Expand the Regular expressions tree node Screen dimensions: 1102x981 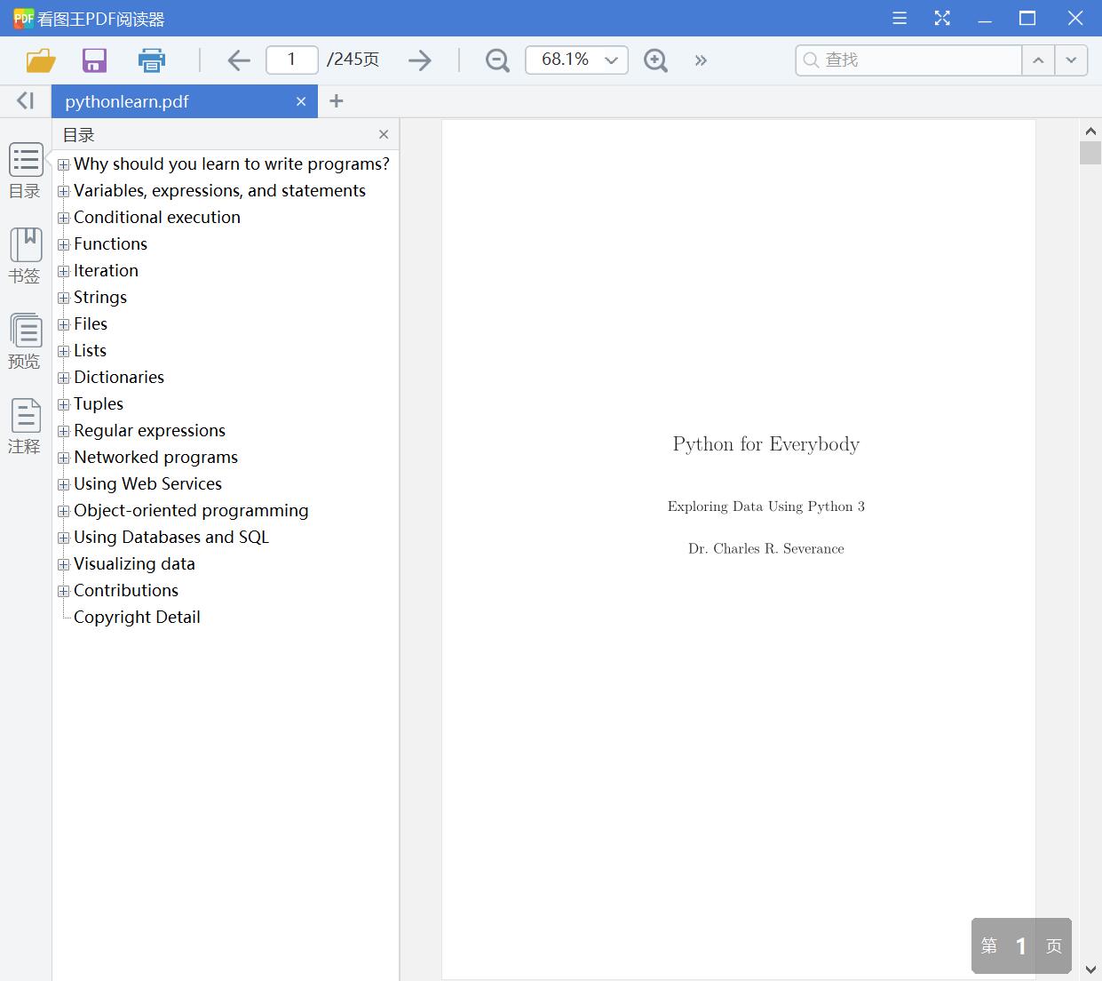[64, 431]
